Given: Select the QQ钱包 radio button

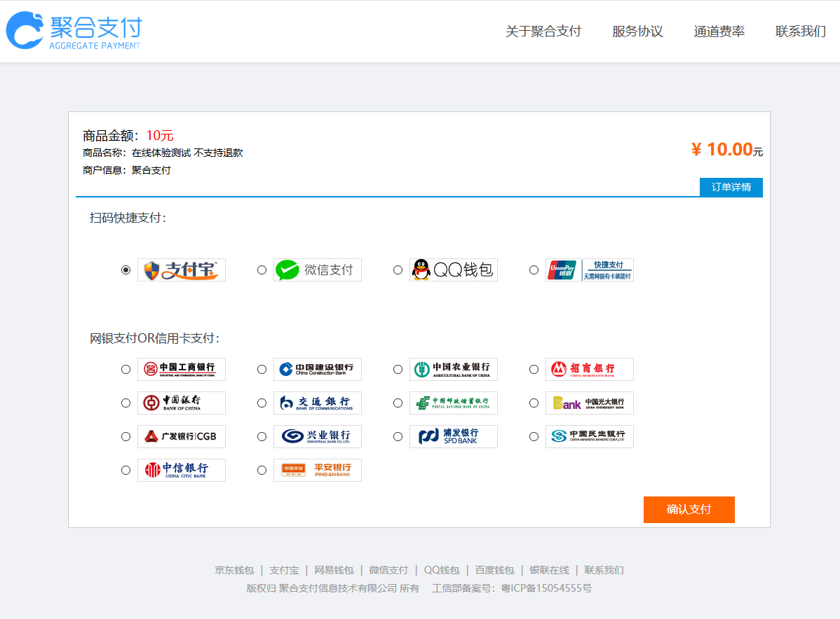Looking at the screenshot, I should (398, 270).
